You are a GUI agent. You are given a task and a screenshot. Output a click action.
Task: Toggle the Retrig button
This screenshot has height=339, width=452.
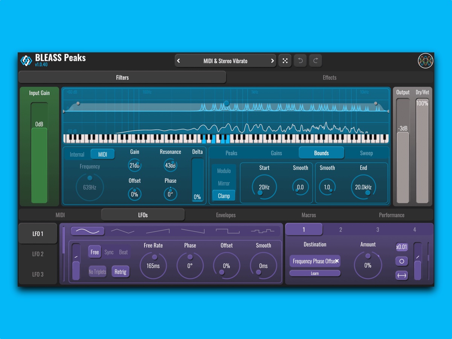(120, 272)
